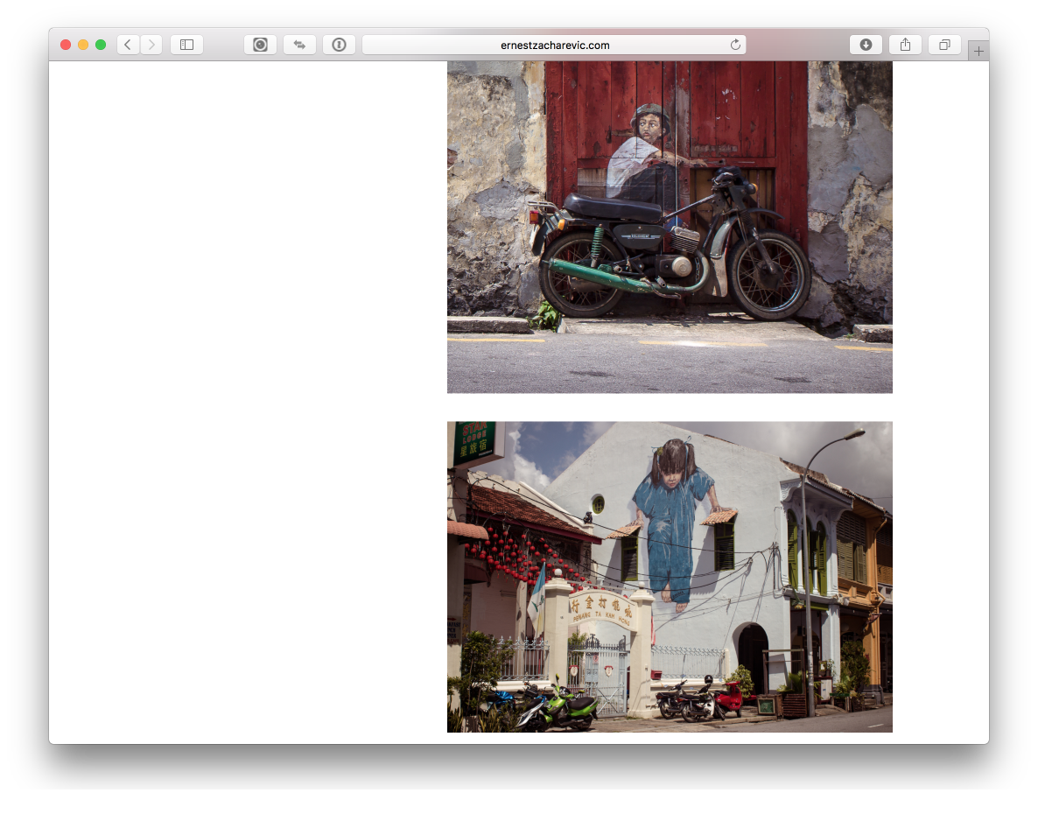Screen dimensions: 1038x814
Task: Open the Share menu
Action: tap(905, 45)
